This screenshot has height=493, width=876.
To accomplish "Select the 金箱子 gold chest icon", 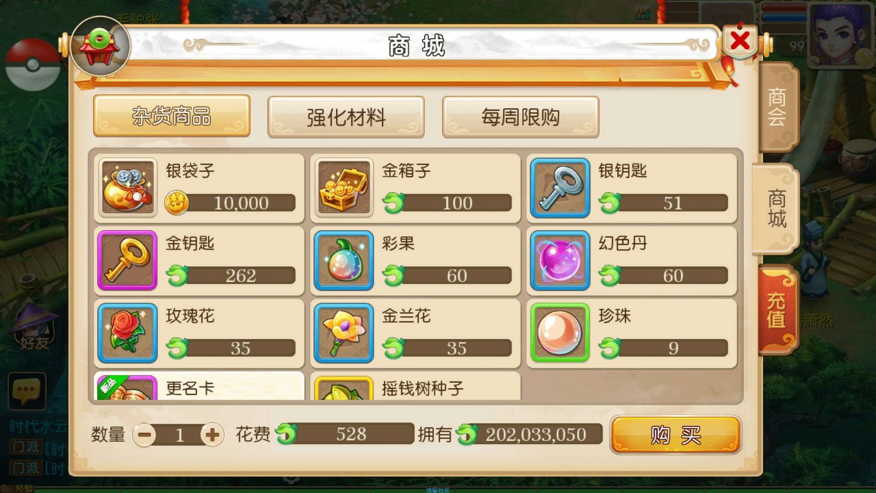I will [344, 188].
